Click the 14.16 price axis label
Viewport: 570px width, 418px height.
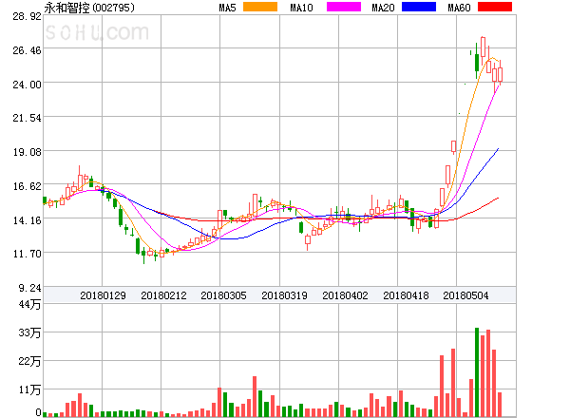pos(28,220)
